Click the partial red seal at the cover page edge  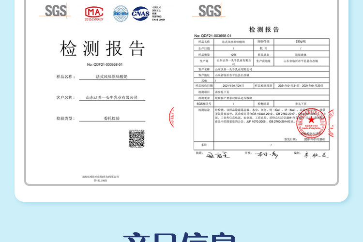click(171, 117)
